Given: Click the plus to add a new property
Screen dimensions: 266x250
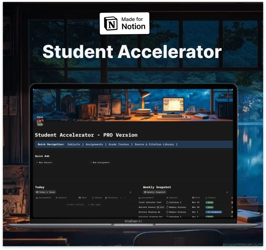Looking at the screenshot, I should click(121, 198).
